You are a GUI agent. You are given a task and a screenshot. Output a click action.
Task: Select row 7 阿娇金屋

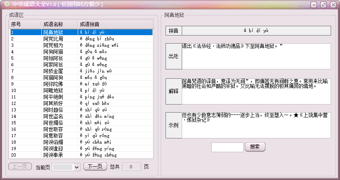pyautogui.click(x=81, y=71)
